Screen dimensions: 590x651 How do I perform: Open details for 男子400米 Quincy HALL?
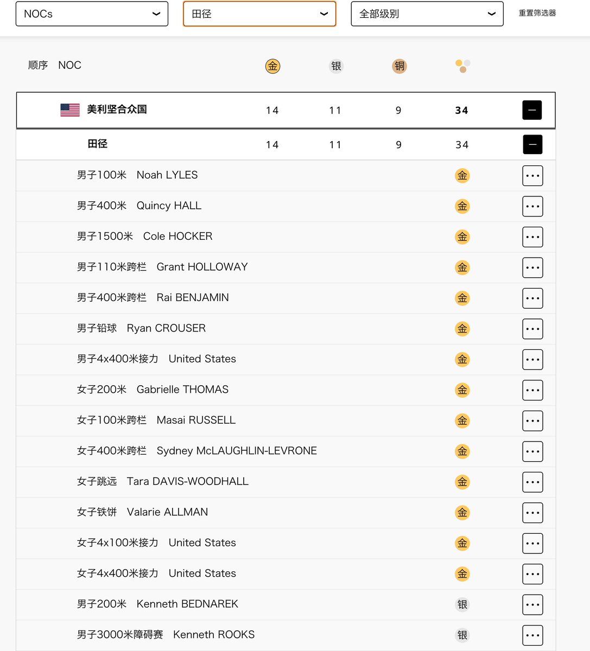click(x=532, y=206)
